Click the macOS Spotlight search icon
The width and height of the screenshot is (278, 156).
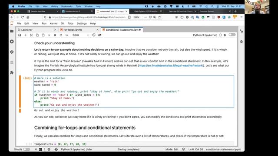tap(212, 6)
